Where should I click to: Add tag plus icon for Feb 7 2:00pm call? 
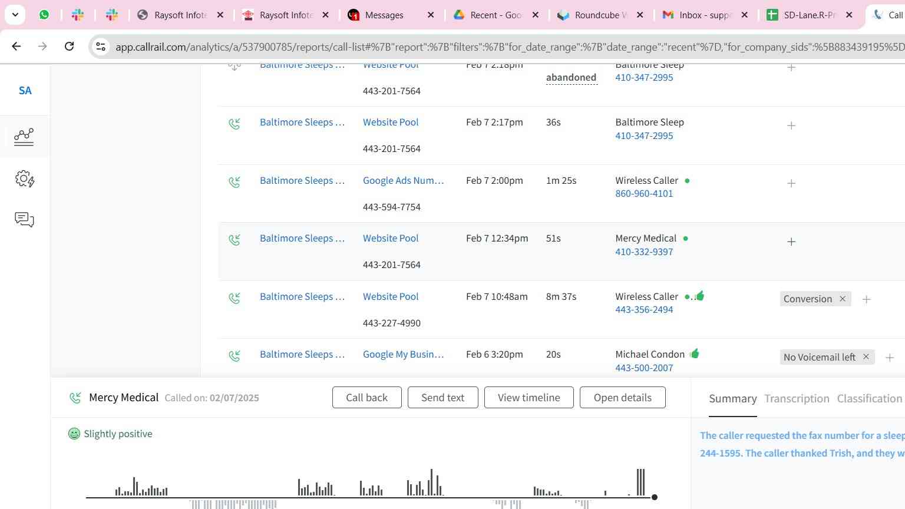point(791,183)
